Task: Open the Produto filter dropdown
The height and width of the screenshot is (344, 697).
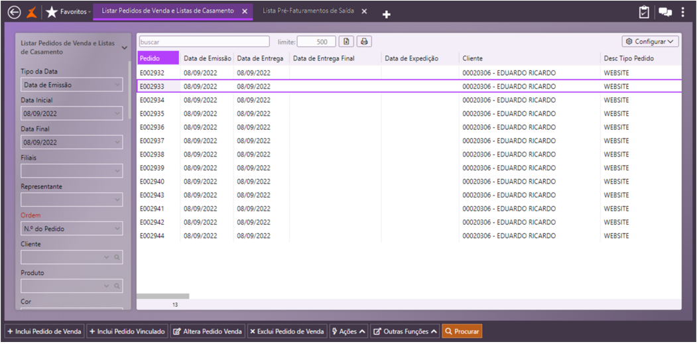Action: [x=106, y=286]
